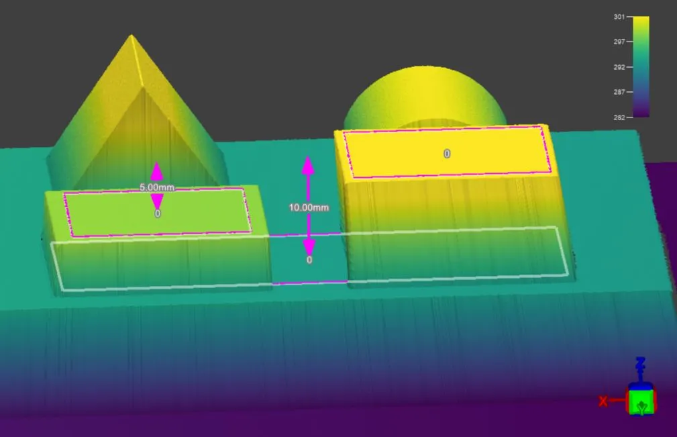Select the 10.00mm height label
The height and width of the screenshot is (437, 677).
coord(309,207)
